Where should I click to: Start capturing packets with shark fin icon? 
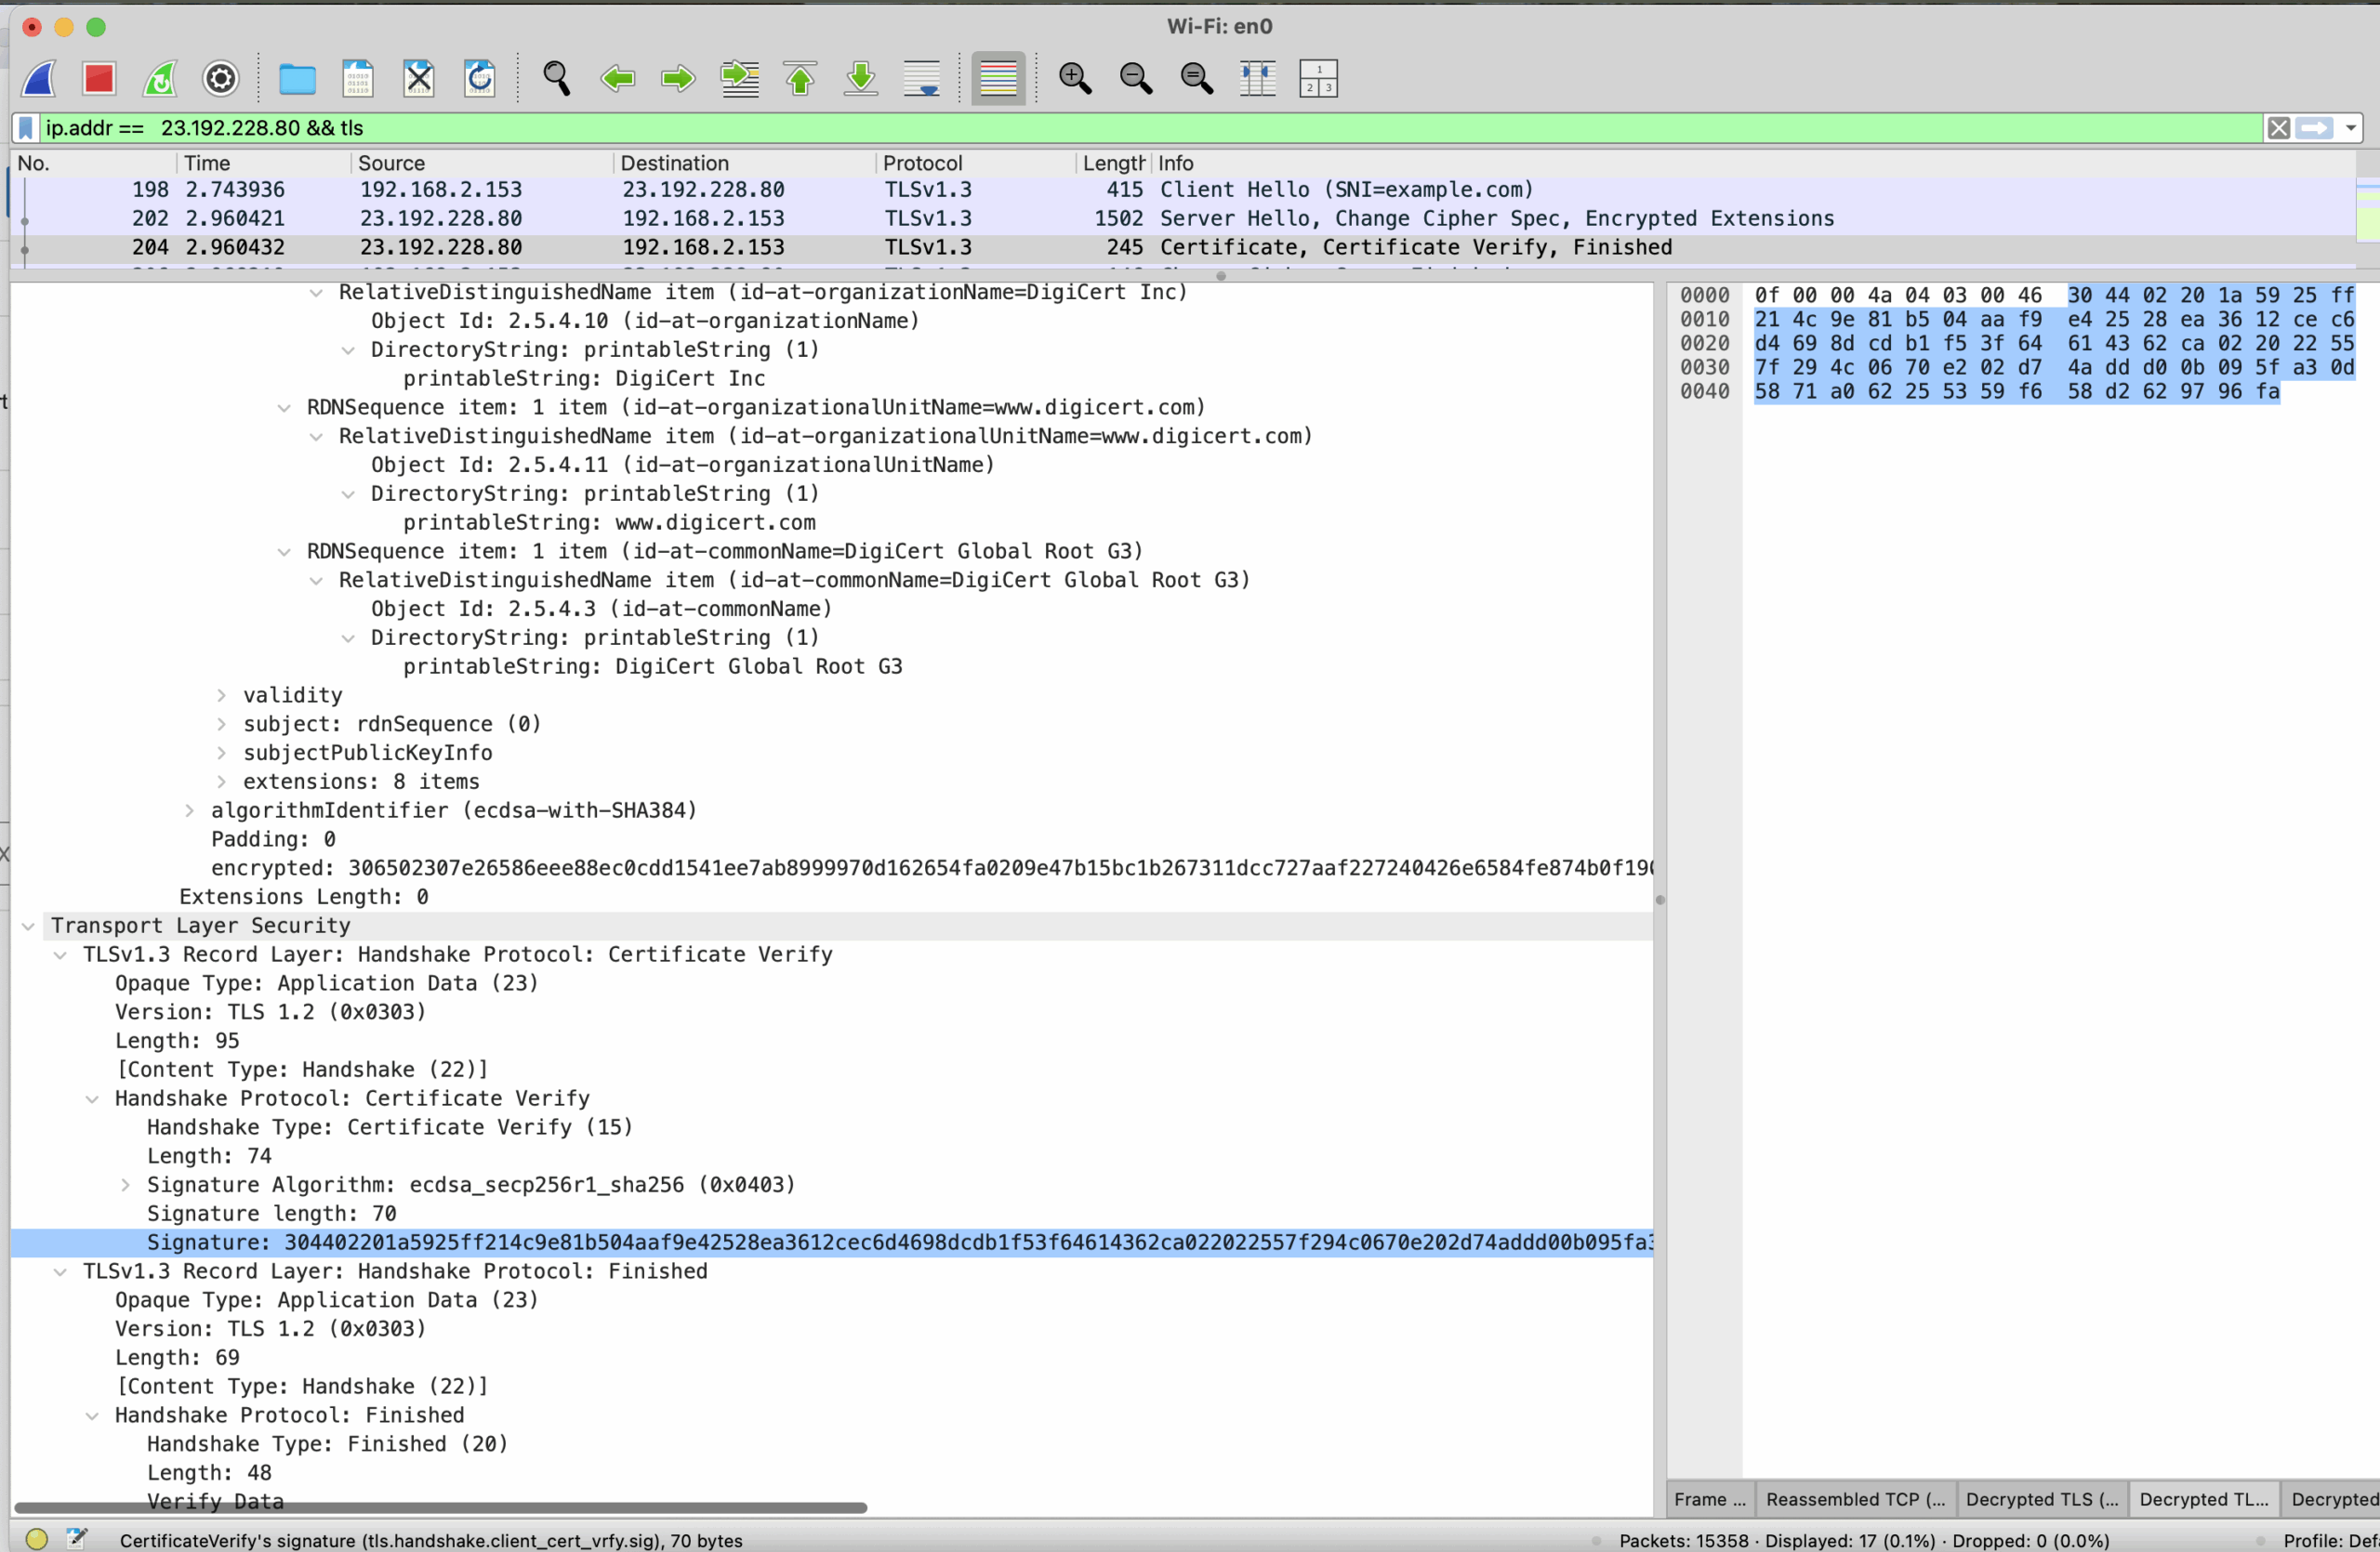pyautogui.click(x=39, y=78)
